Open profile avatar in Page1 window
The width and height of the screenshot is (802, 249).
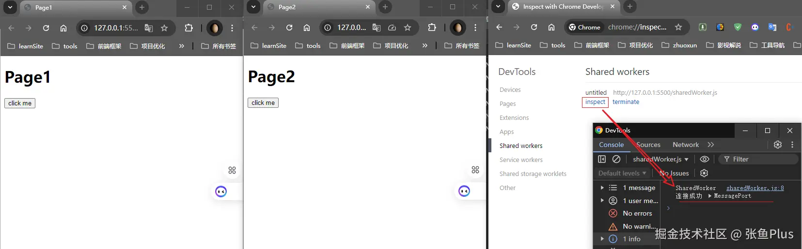point(215,28)
